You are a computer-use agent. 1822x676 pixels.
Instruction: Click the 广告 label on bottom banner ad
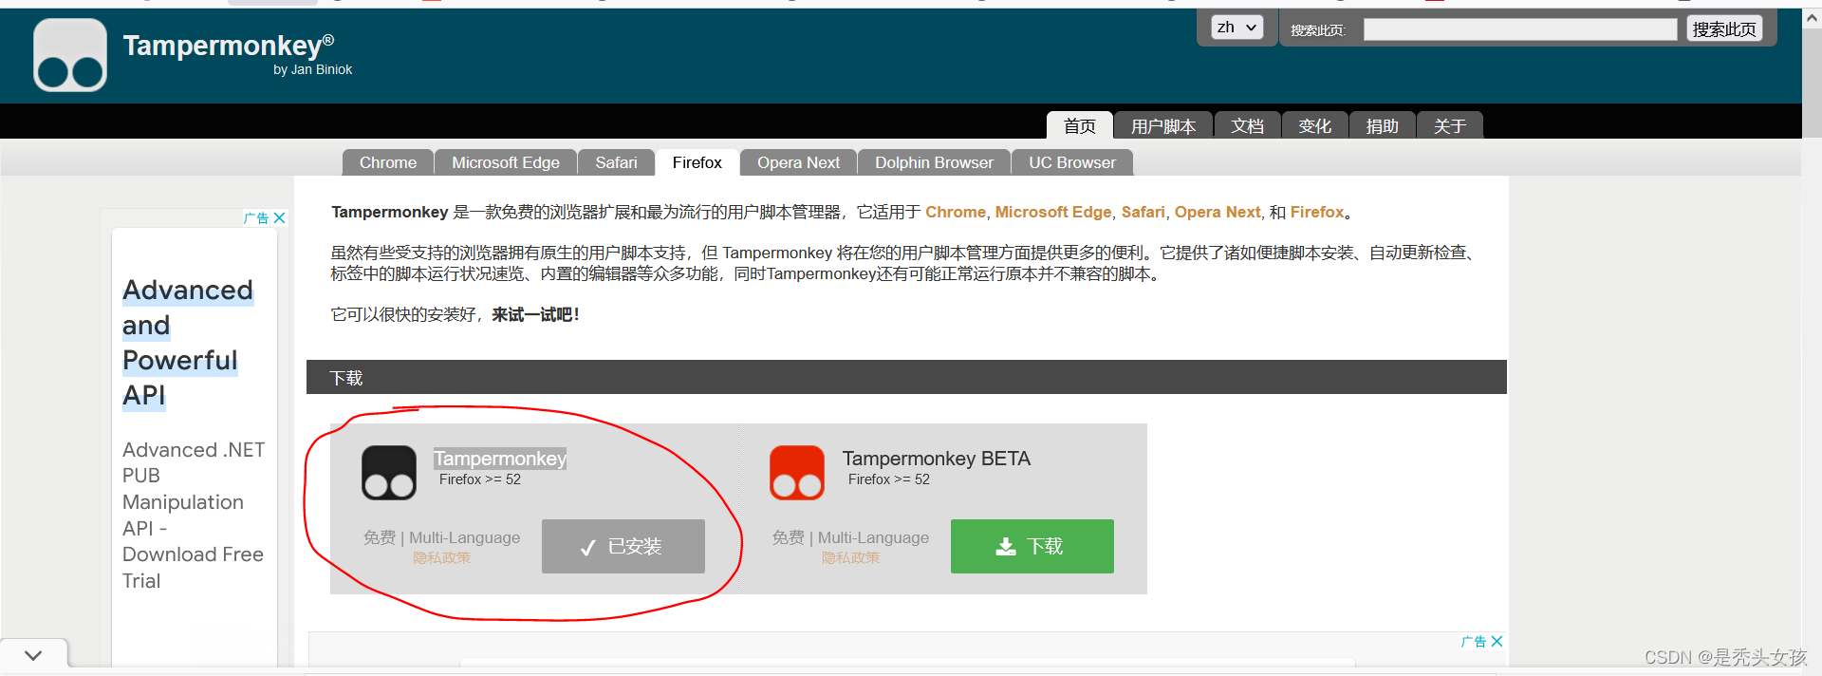point(1474,642)
